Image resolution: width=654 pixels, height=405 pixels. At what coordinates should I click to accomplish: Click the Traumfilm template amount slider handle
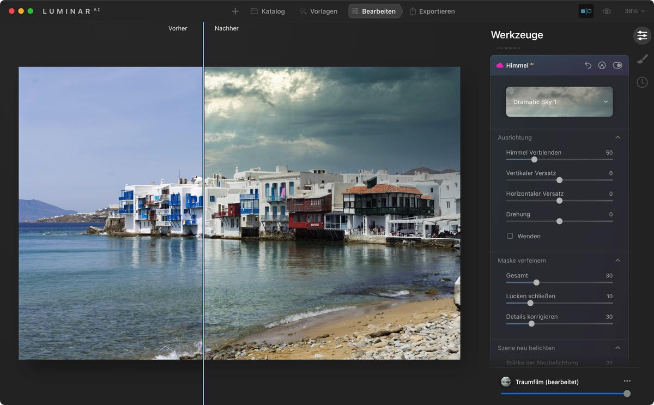tap(627, 394)
